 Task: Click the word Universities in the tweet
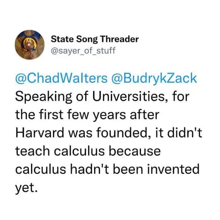coord(128,97)
